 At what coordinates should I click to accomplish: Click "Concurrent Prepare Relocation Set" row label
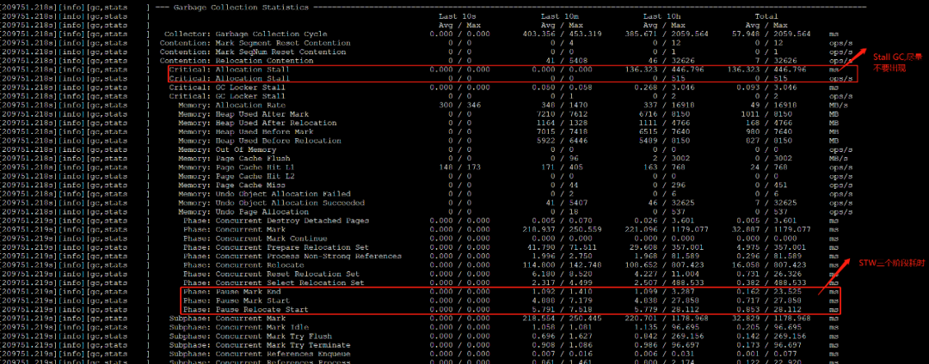tap(292, 247)
